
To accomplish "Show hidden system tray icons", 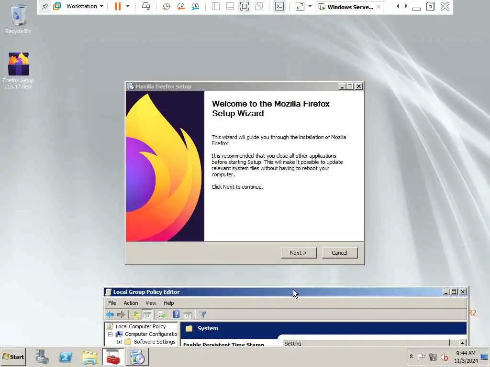I will pyautogui.click(x=411, y=356).
